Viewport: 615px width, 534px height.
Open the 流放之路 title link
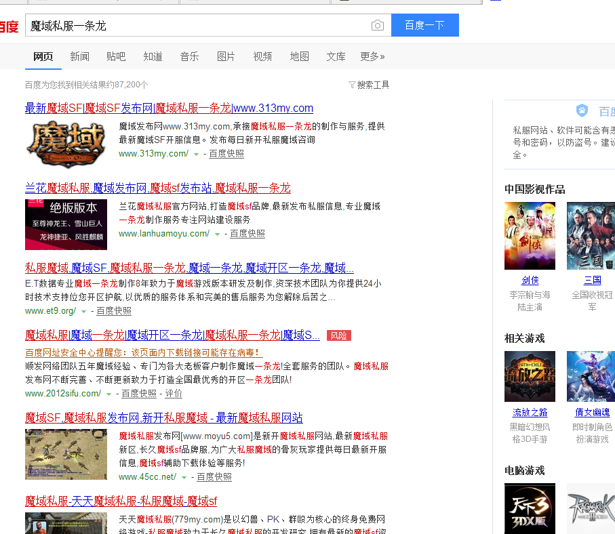pos(530,413)
